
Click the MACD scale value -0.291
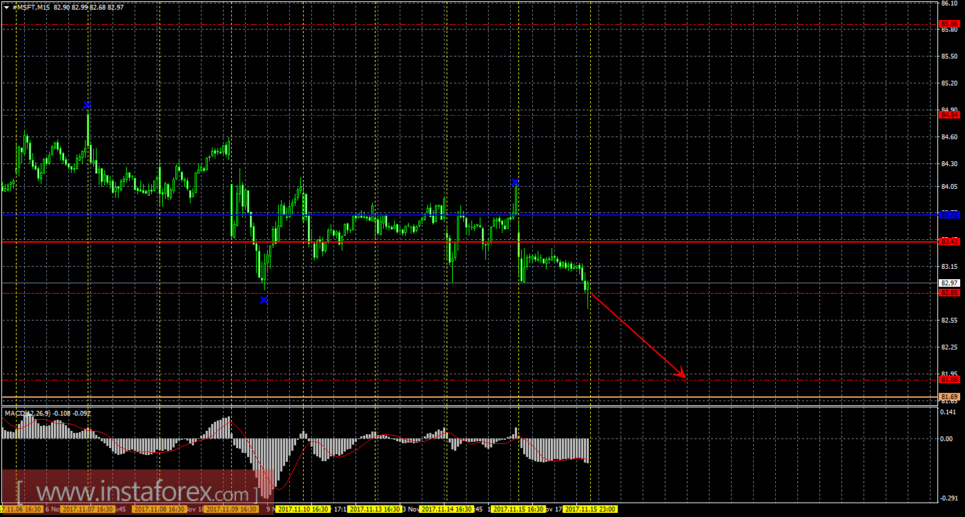949,498
